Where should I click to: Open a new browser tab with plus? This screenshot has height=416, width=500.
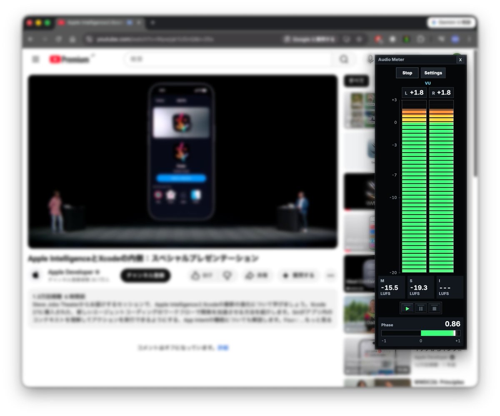coord(152,22)
